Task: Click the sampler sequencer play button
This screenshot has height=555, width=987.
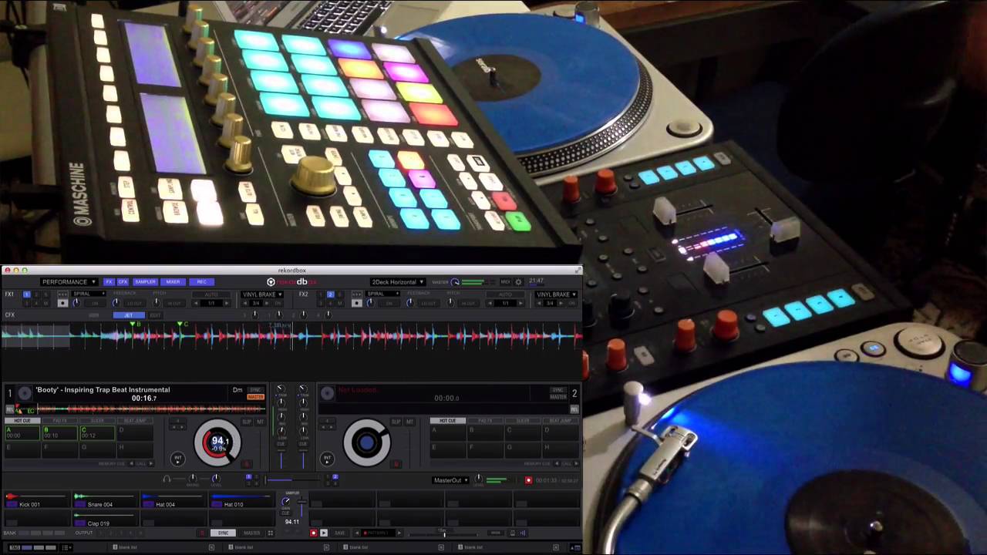Action: coord(324,533)
